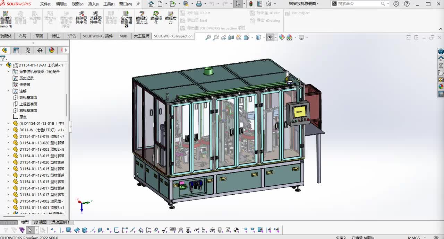Open the 工具 (Tools) menu
The width and height of the screenshot is (444, 239).
109,4
